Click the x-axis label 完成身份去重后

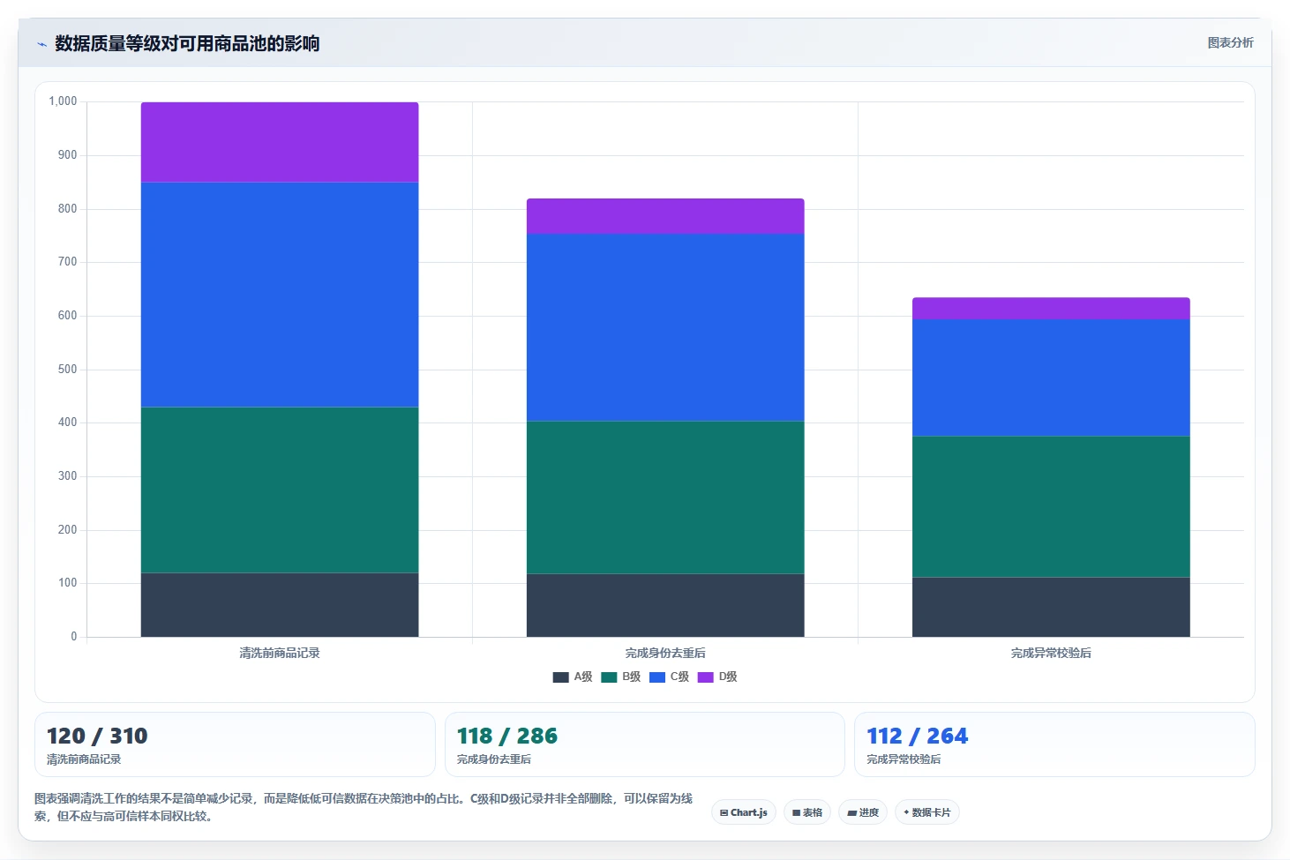point(665,654)
